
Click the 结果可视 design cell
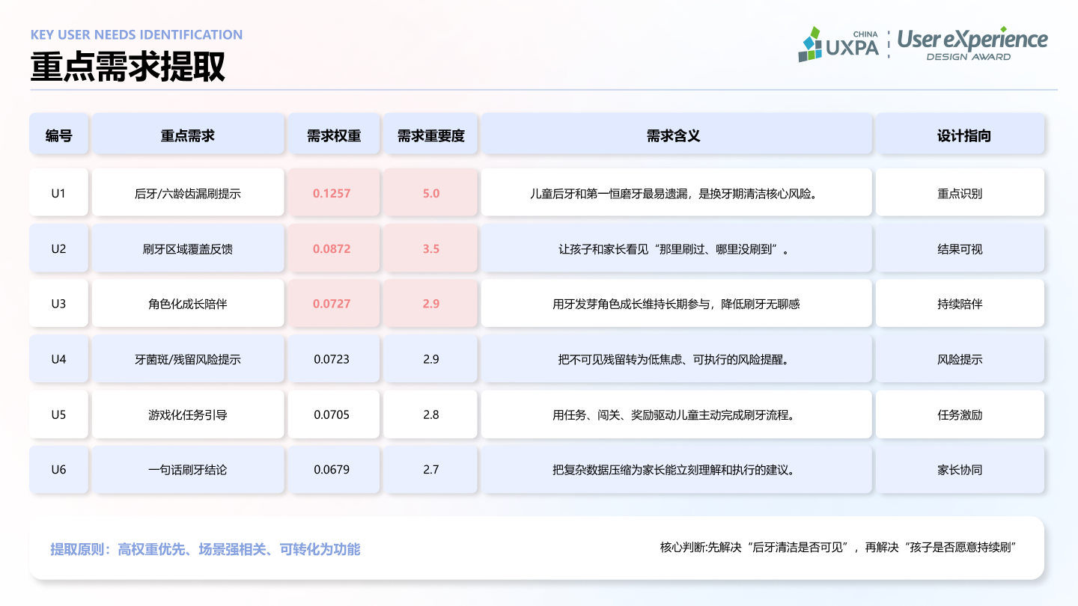[960, 248]
